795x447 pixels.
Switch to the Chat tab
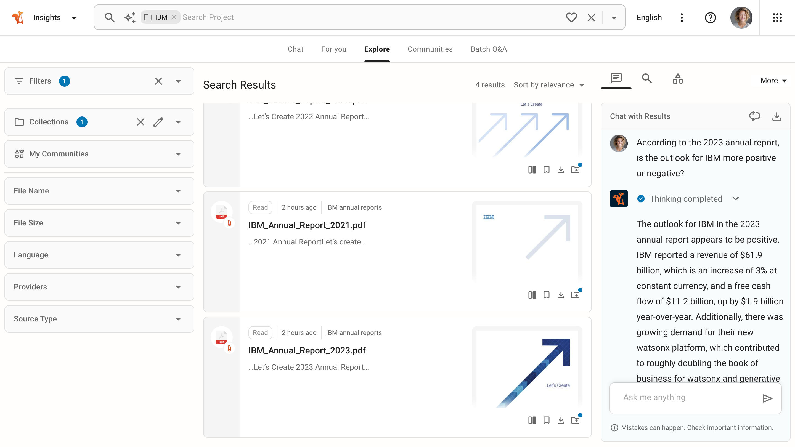[x=295, y=49]
